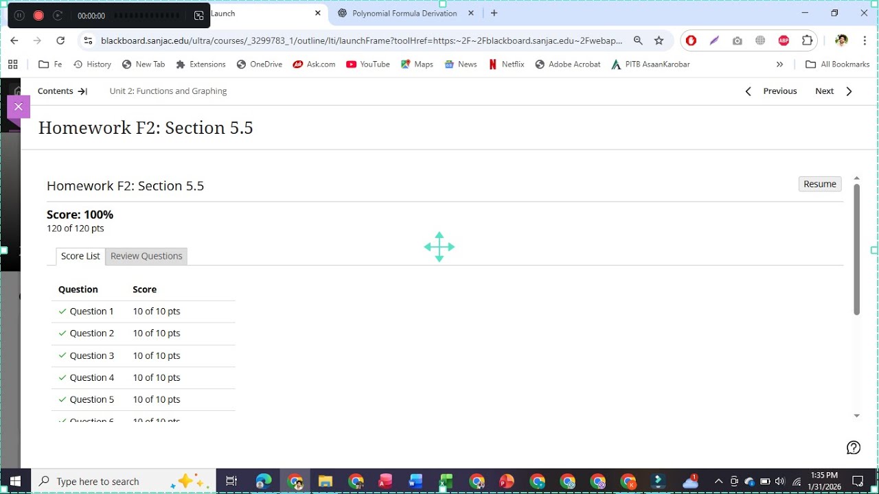
Task: Open the apps grid in bookmarks bar
Action: 12,64
